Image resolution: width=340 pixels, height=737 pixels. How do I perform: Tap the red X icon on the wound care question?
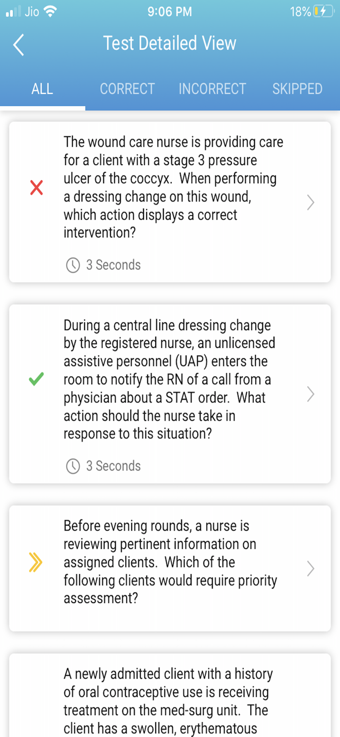[35, 187]
